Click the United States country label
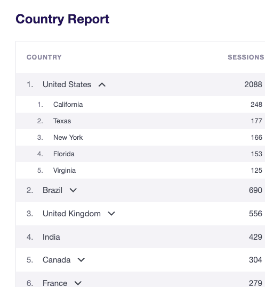Screen dimensions: 265x287 click(67, 85)
